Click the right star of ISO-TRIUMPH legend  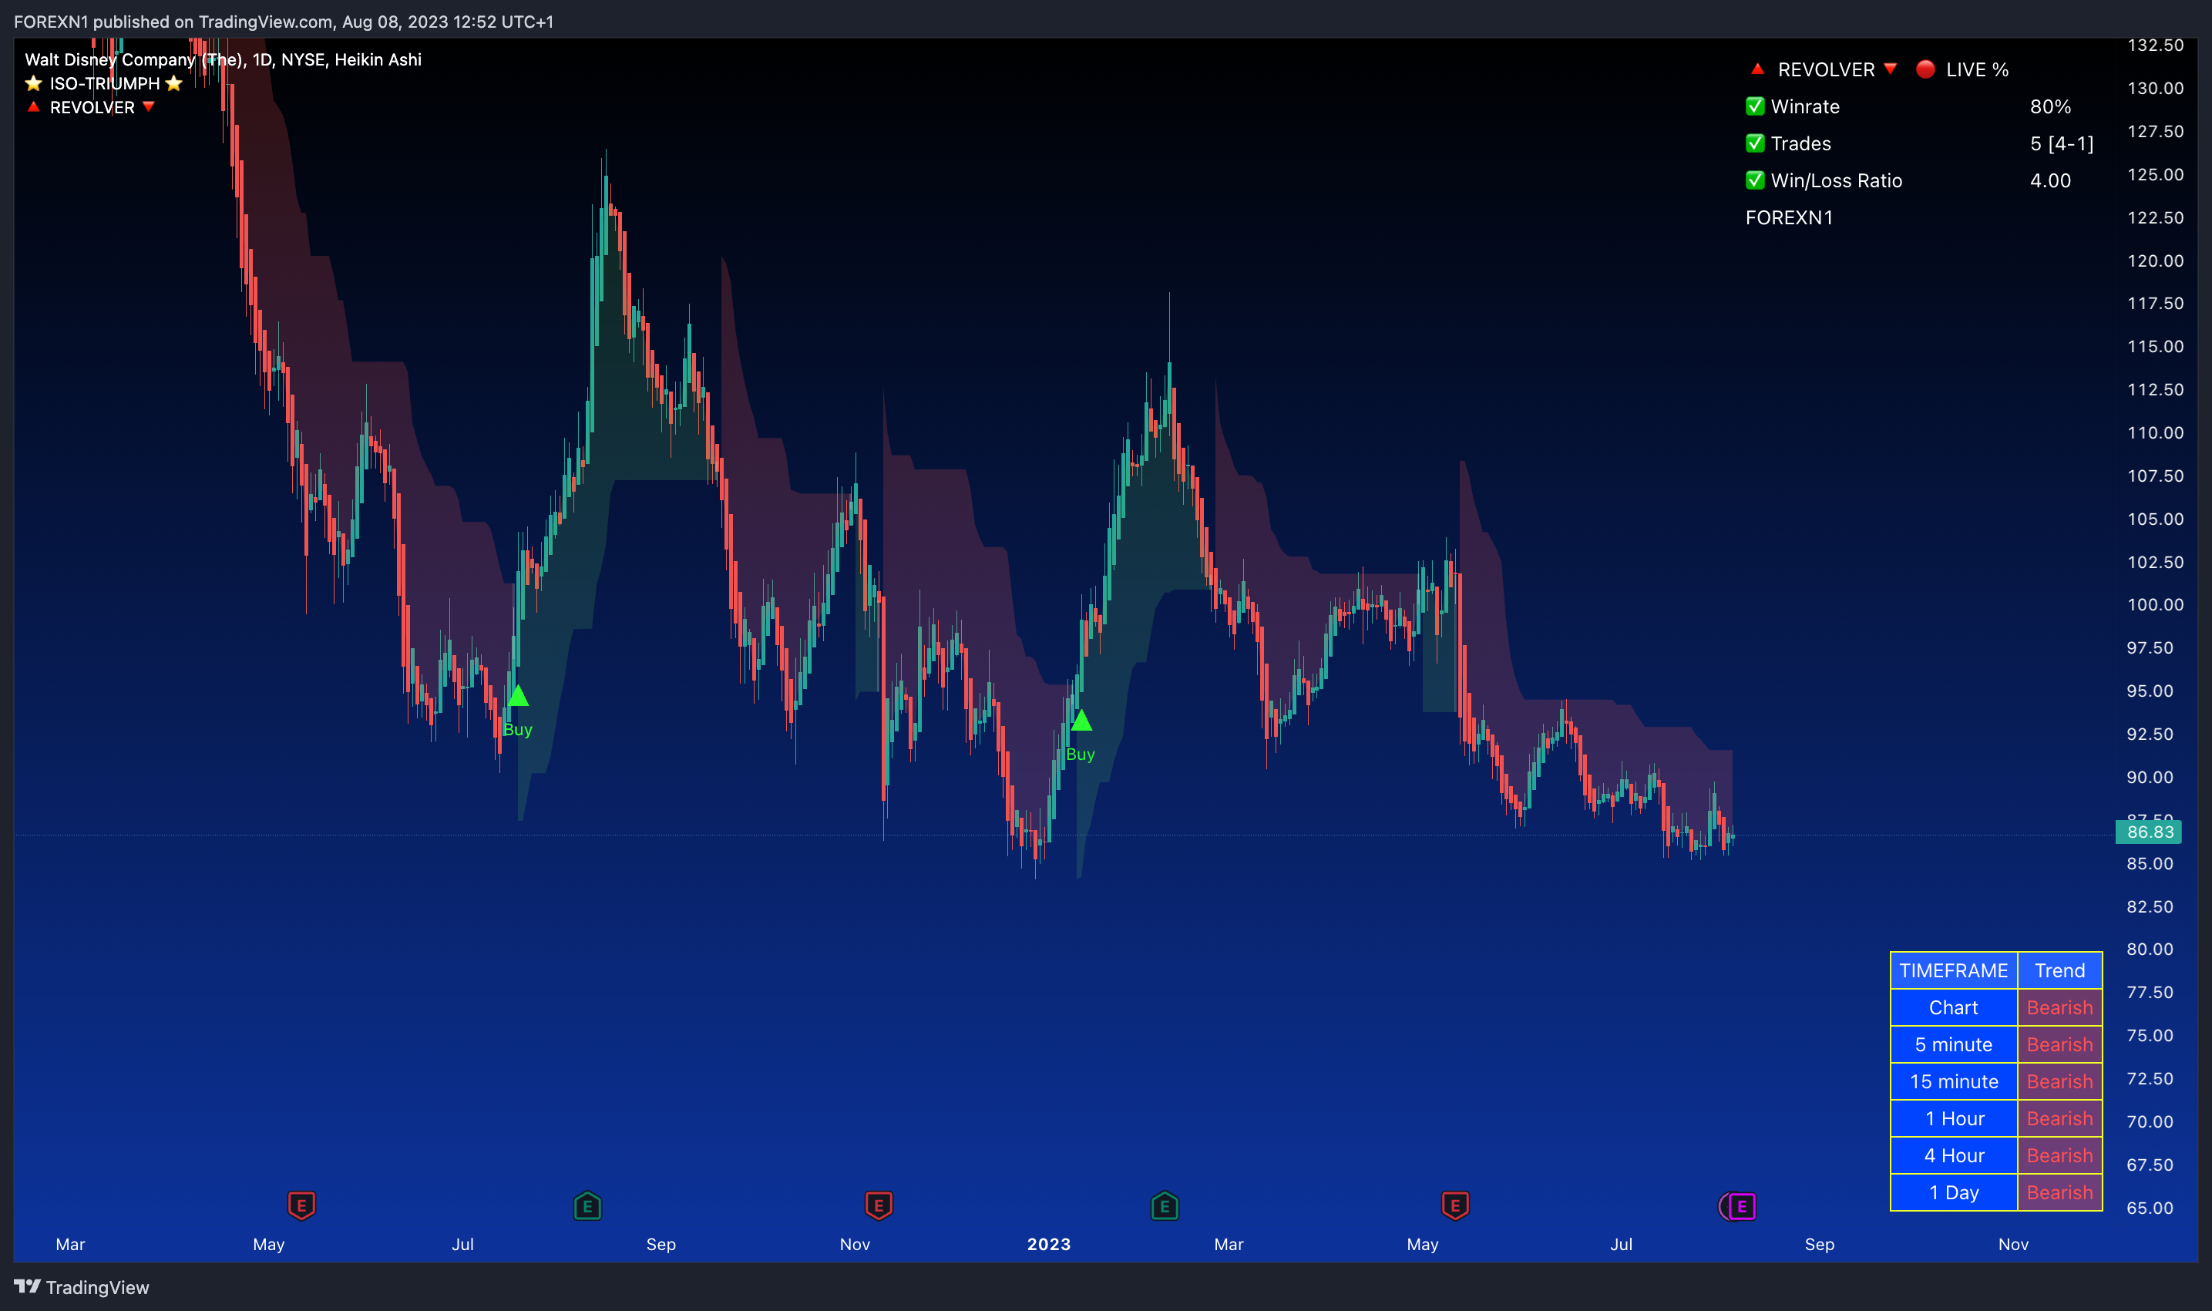tap(174, 83)
